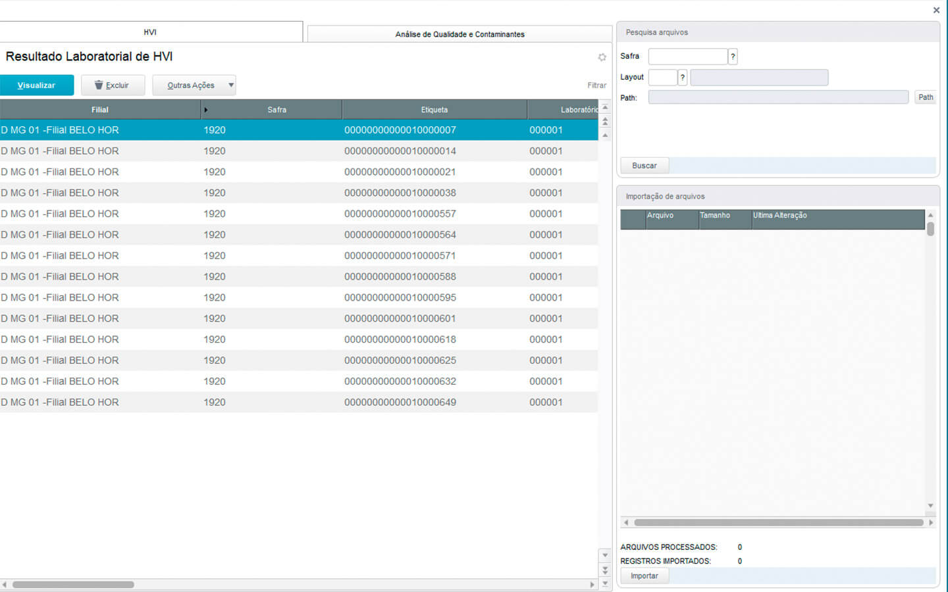Jump to last record with bottom arrow

pos(605,583)
